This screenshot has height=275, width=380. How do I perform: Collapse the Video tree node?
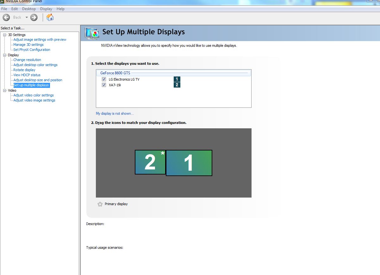pyautogui.click(x=5, y=90)
